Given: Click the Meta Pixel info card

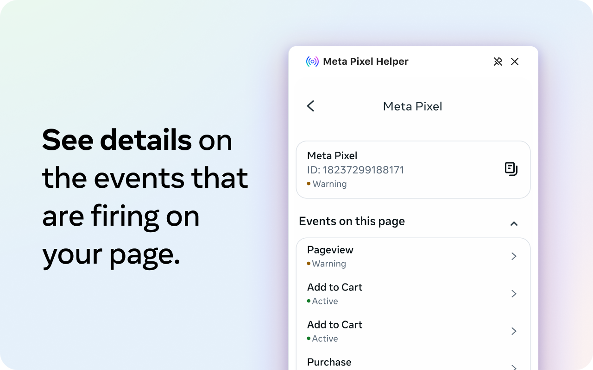Looking at the screenshot, I should tap(413, 169).
